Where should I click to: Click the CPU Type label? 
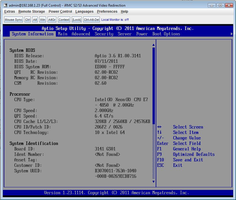pyautogui.click(x=24, y=100)
